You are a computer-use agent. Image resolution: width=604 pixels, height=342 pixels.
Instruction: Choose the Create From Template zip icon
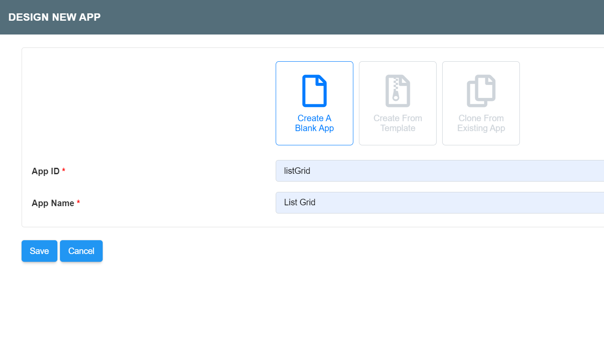point(398,91)
